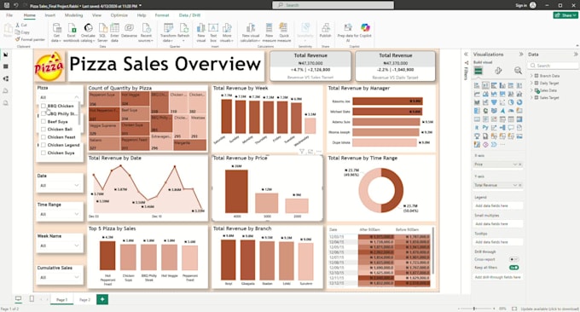Switch to Table view in left sidebar
This screenshot has height=312, width=580.
6,66
